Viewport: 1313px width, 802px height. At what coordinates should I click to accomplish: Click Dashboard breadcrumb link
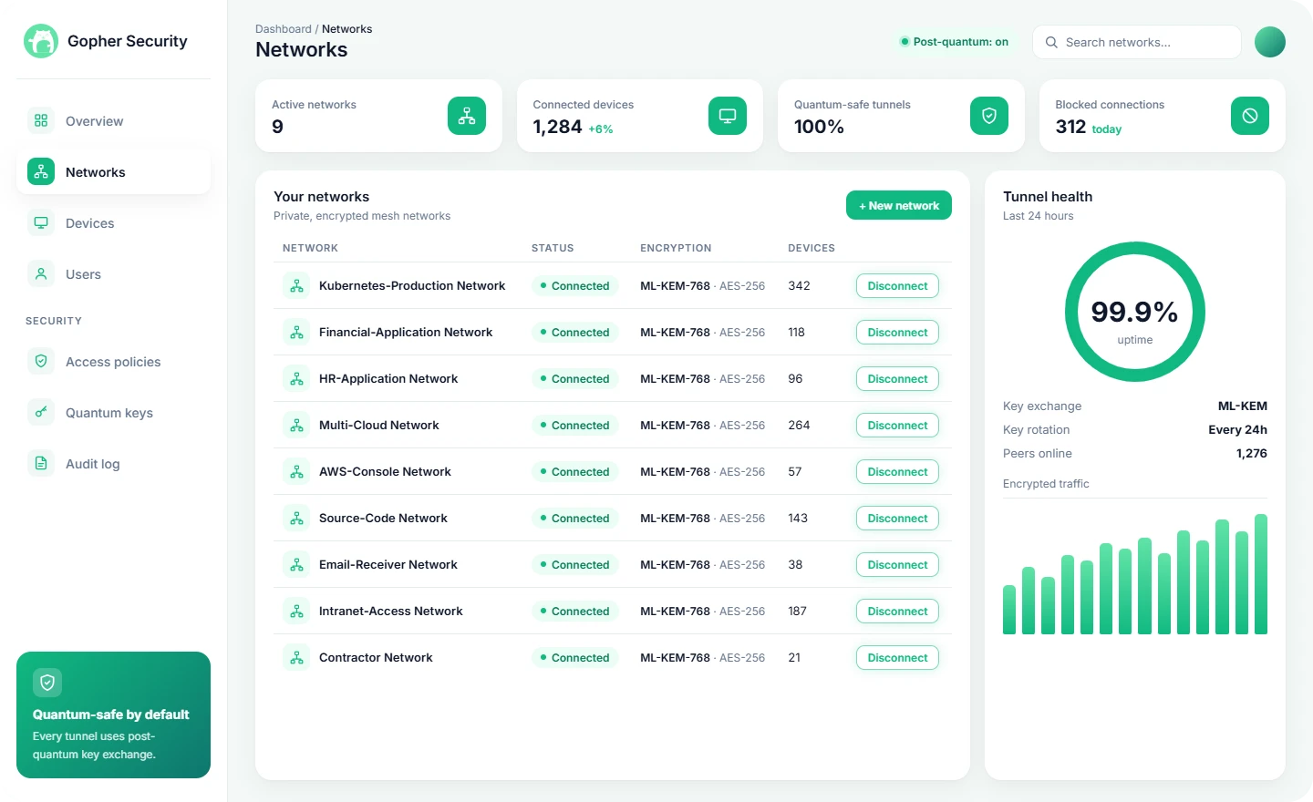click(283, 29)
